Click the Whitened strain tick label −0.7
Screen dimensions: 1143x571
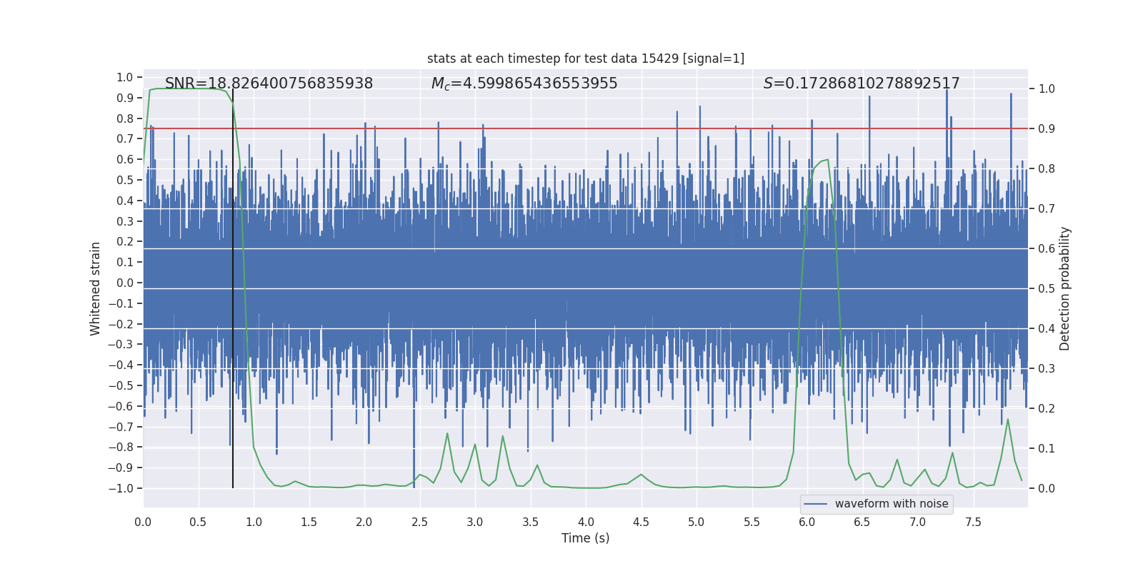(121, 427)
